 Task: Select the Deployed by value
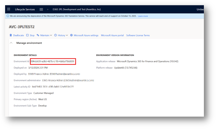coord(54,74)
